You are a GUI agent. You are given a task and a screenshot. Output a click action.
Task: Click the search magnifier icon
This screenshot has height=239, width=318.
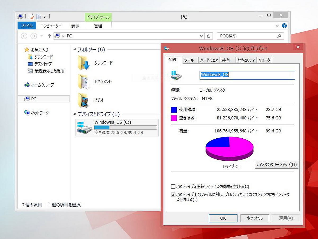279,36
